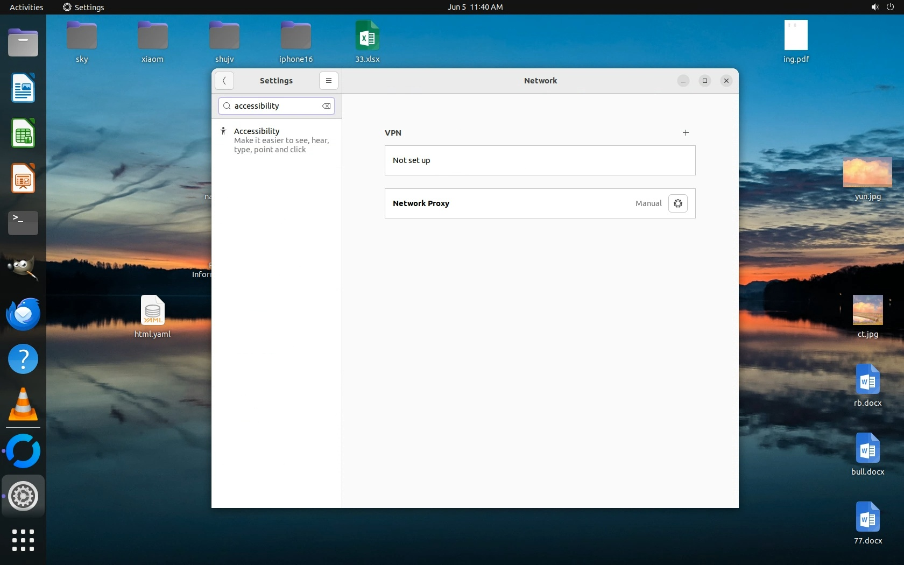
Task: Open system menu via volume icon
Action: [875, 7]
